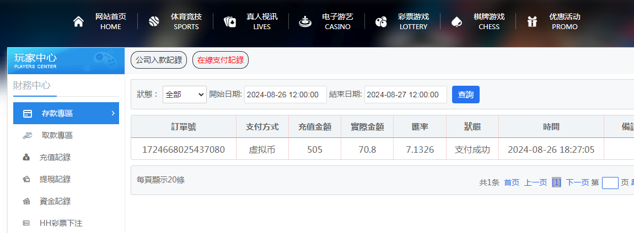Image resolution: width=634 pixels, height=233 pixels.
Task: Click the playing cards Lives icon
Action: [x=229, y=21]
